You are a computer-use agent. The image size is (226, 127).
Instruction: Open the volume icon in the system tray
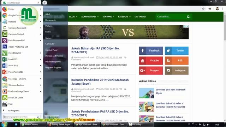[208, 125]
